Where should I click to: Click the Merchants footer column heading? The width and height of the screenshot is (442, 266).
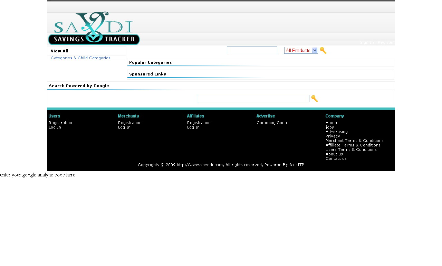coord(128,116)
